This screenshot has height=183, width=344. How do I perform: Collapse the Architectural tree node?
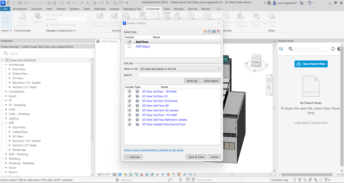pyautogui.click(x=6, y=65)
